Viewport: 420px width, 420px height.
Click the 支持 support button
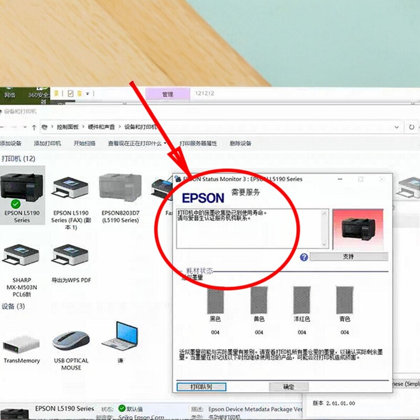pos(349,257)
